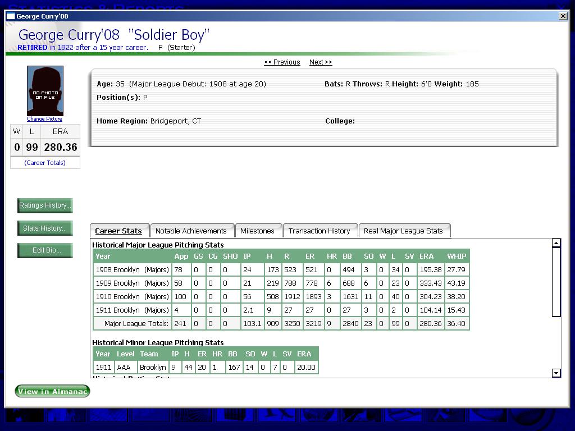
Task: Switch to the Milestones tab
Action: [257, 231]
